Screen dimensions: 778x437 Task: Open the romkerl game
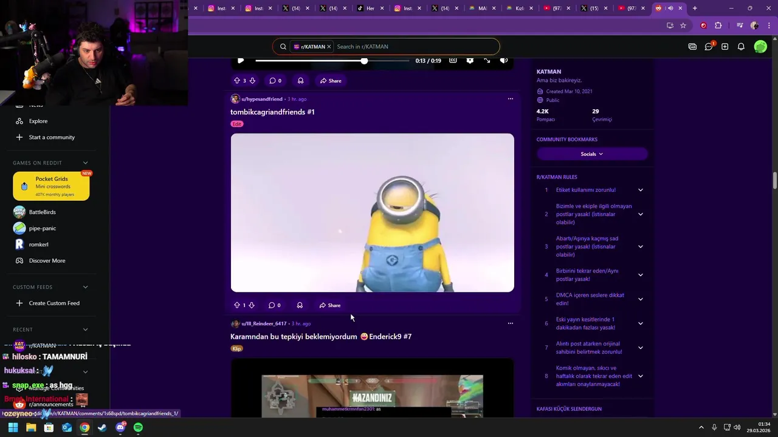38,245
